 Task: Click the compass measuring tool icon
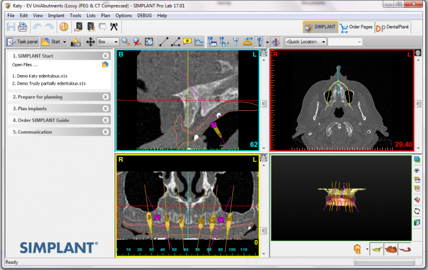114,27
